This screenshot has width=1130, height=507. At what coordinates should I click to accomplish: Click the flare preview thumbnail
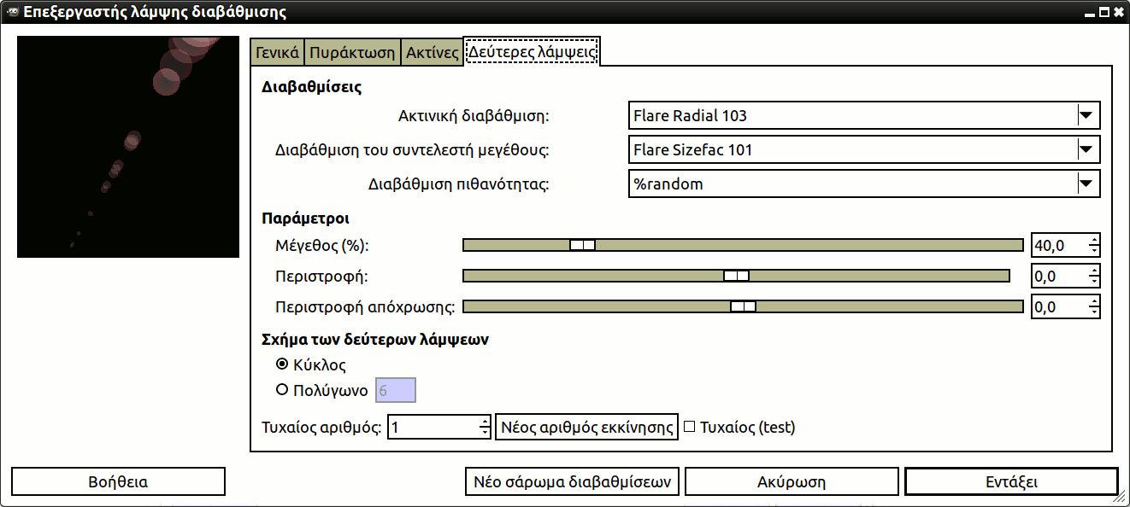[x=128, y=147]
